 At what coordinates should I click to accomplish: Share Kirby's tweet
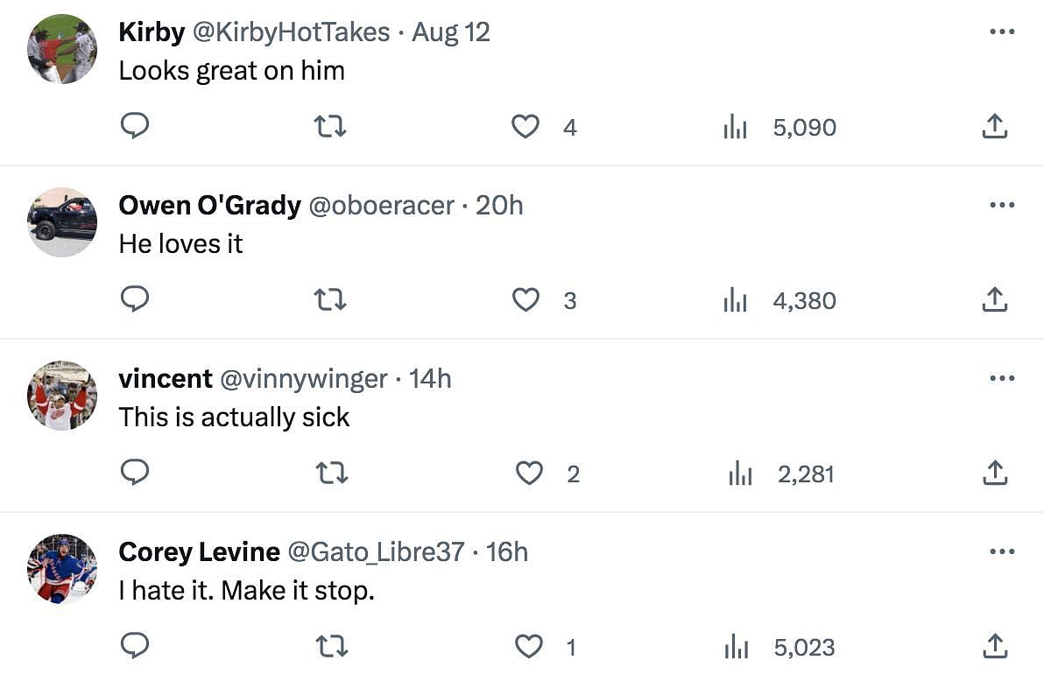click(x=994, y=128)
